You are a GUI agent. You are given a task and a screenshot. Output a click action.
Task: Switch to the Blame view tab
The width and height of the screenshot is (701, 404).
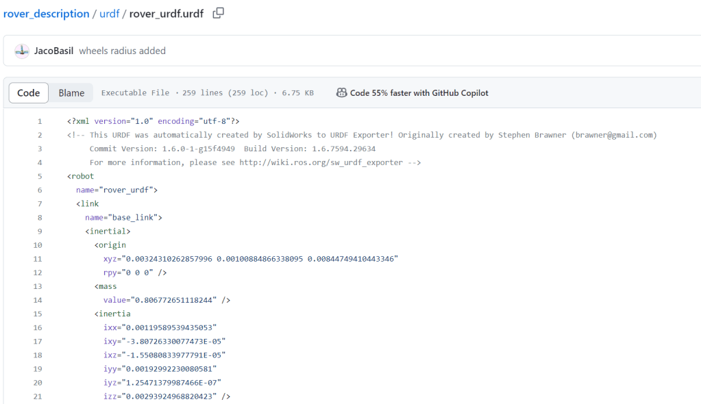tap(71, 93)
